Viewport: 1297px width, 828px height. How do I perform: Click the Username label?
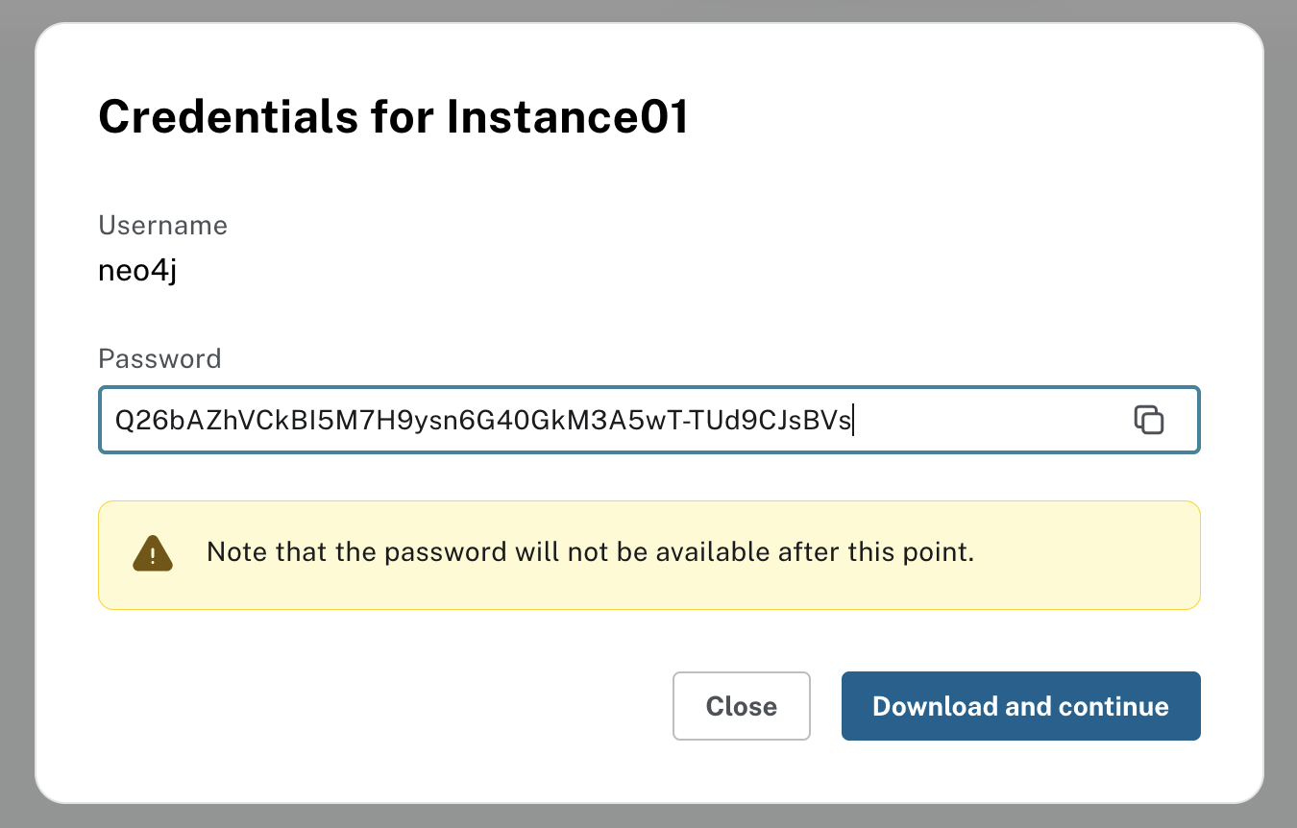163,226
